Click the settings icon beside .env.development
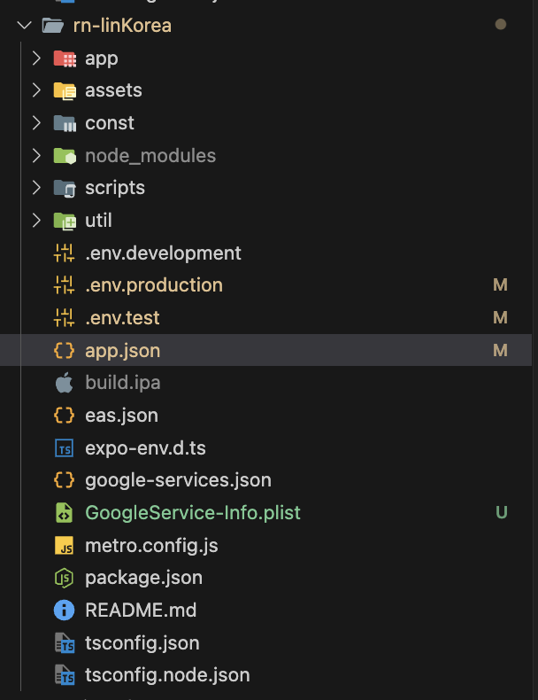Image resolution: width=538 pixels, height=700 pixels. 64,253
